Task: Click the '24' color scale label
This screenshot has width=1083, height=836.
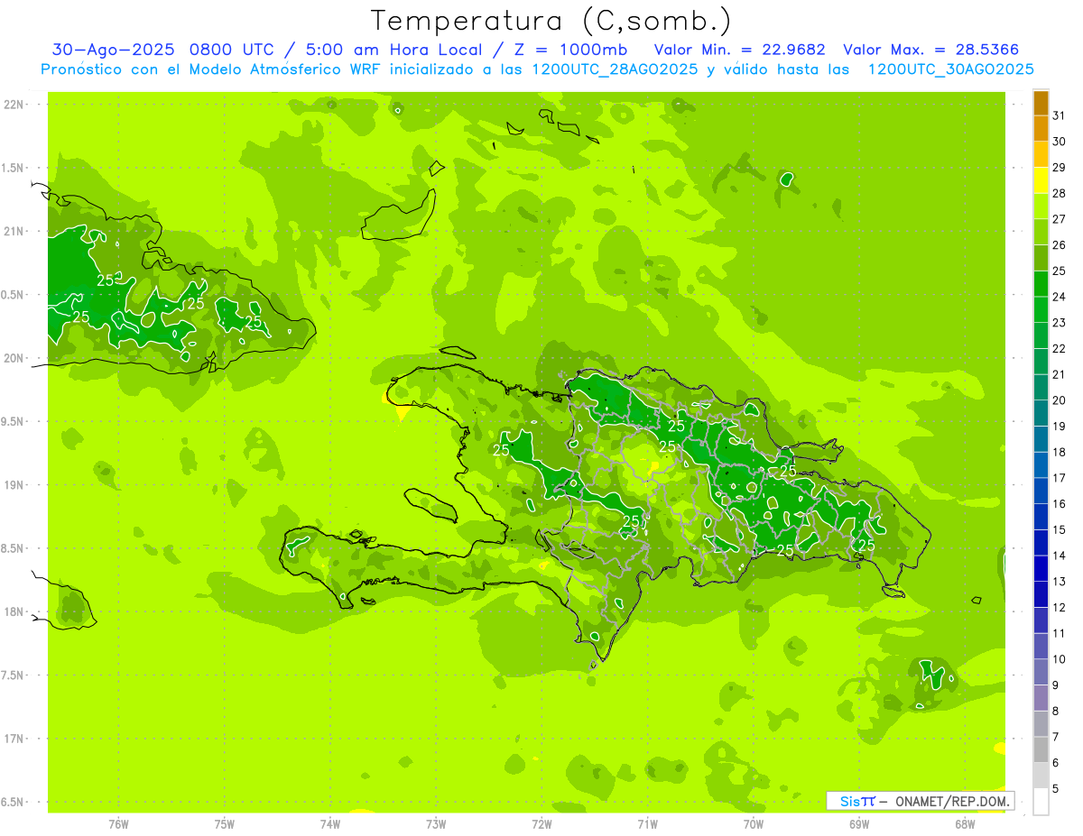Action: tap(1060, 297)
